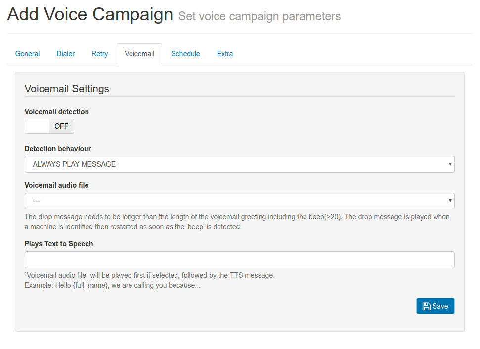Screen dimensions: 480x349
Task: Go to the Retry tab
Action: 99,54
